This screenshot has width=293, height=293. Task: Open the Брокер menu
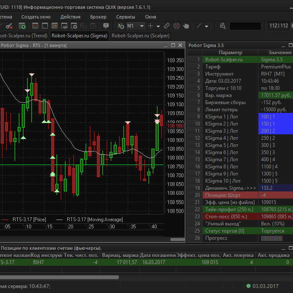pos(98,17)
